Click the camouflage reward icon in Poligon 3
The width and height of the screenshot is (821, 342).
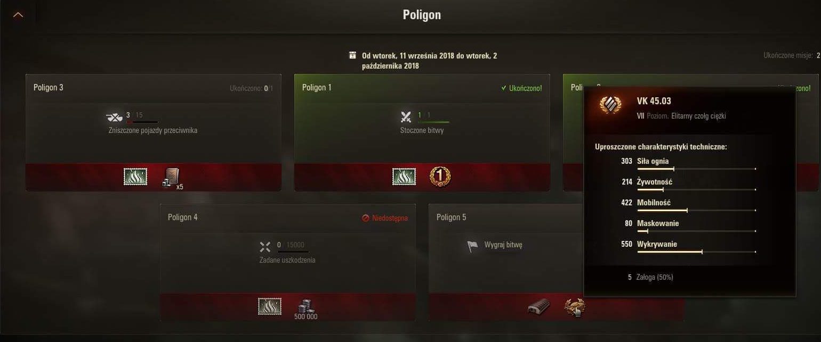click(x=135, y=177)
